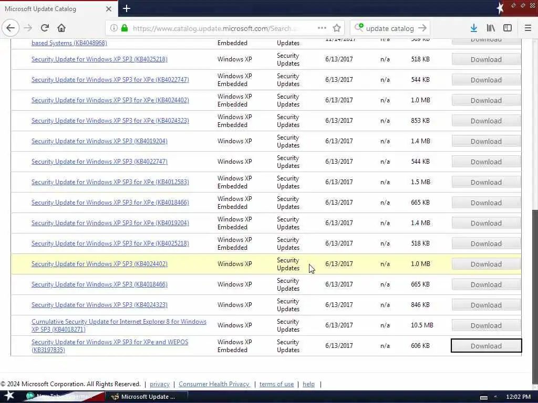The image size is (538, 403).
Task: Open page actions three-dot menu
Action: pos(322,28)
